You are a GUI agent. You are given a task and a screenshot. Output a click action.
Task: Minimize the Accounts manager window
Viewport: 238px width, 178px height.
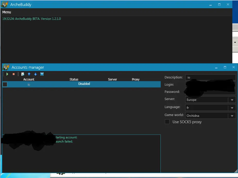tap(216, 67)
